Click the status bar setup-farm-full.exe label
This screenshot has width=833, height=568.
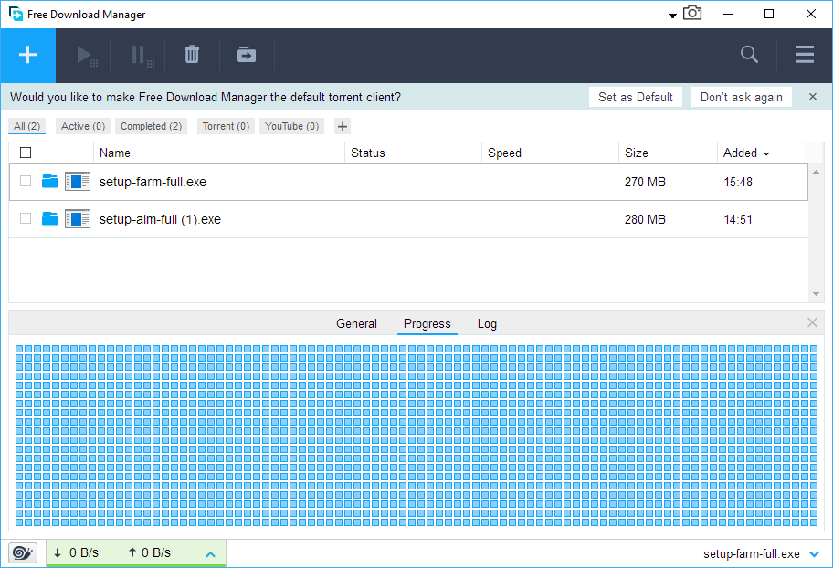click(x=751, y=554)
